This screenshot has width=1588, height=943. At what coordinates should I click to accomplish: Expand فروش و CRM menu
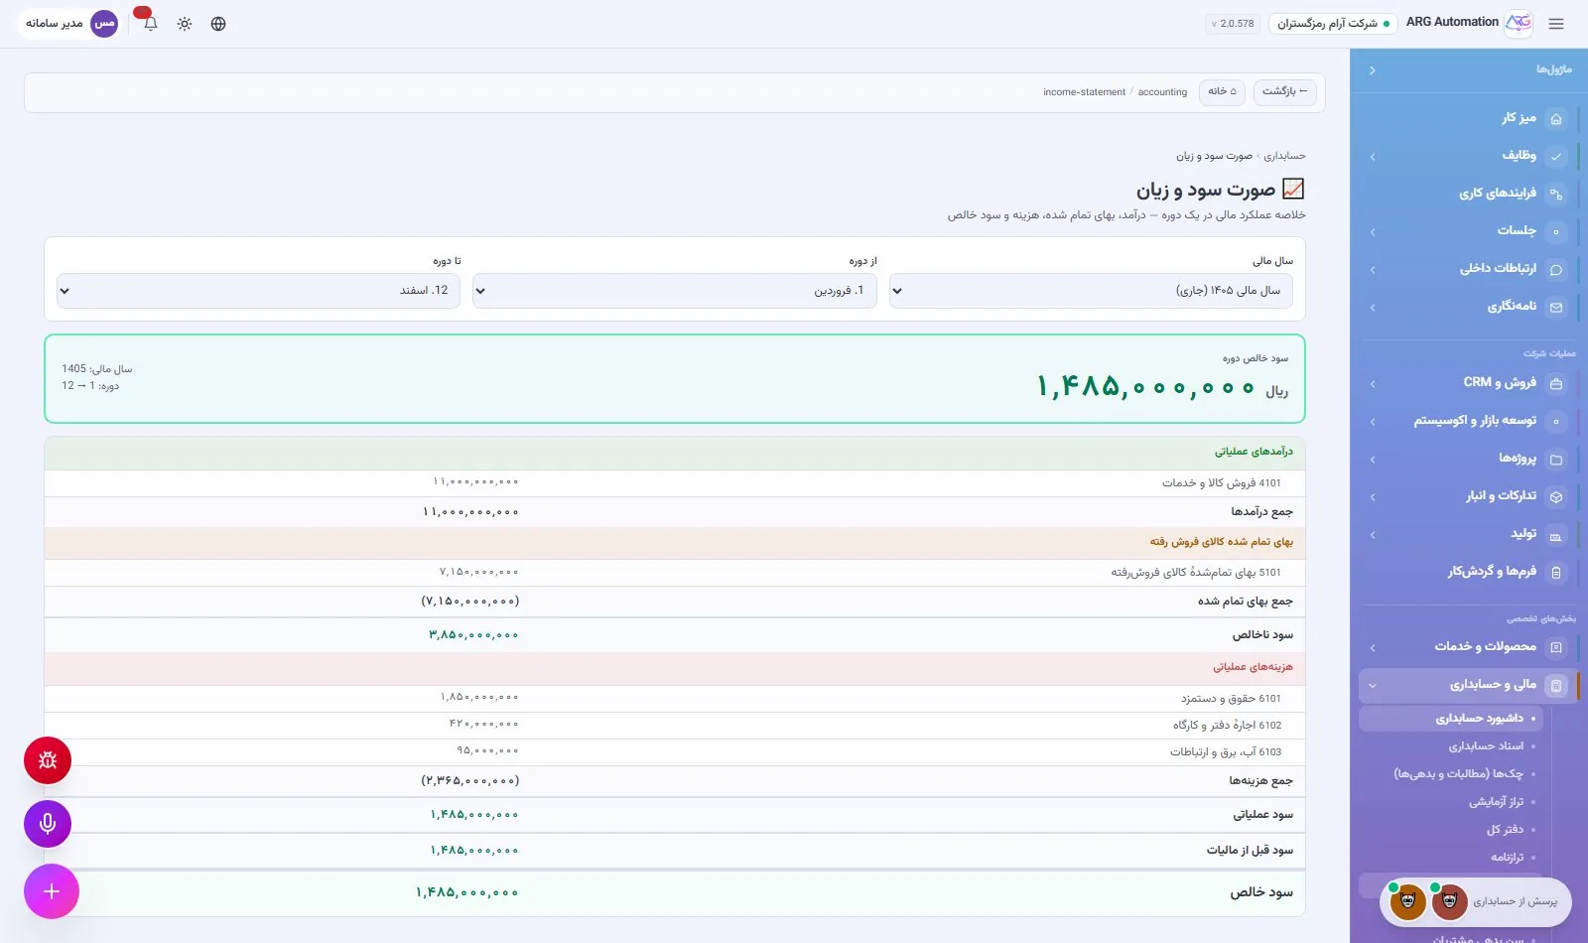coord(1373,383)
